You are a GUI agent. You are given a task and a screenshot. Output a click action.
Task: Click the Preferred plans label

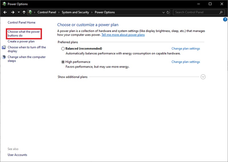click(x=68, y=42)
